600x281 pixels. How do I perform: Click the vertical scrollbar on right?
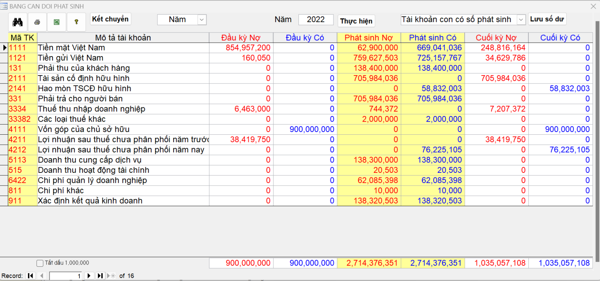point(597,135)
